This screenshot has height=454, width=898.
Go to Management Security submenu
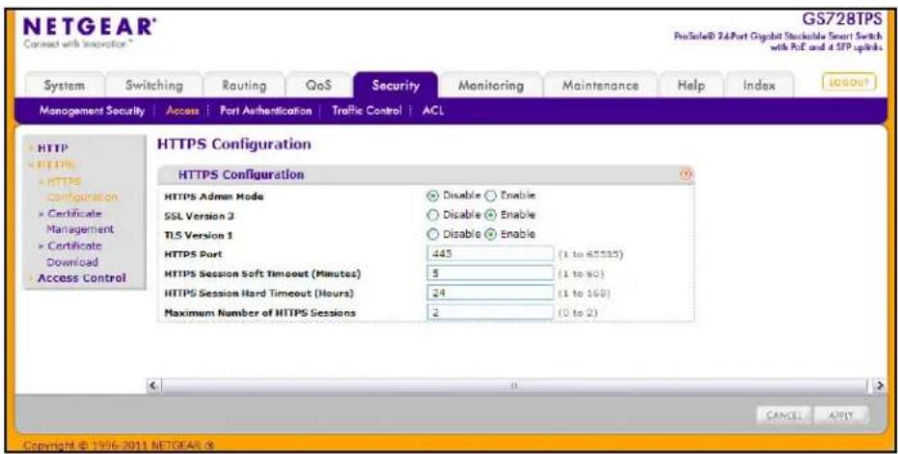coord(92,111)
